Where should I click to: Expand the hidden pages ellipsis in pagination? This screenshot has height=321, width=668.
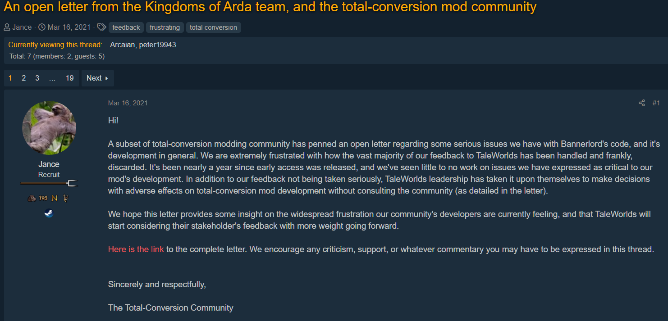click(x=52, y=78)
